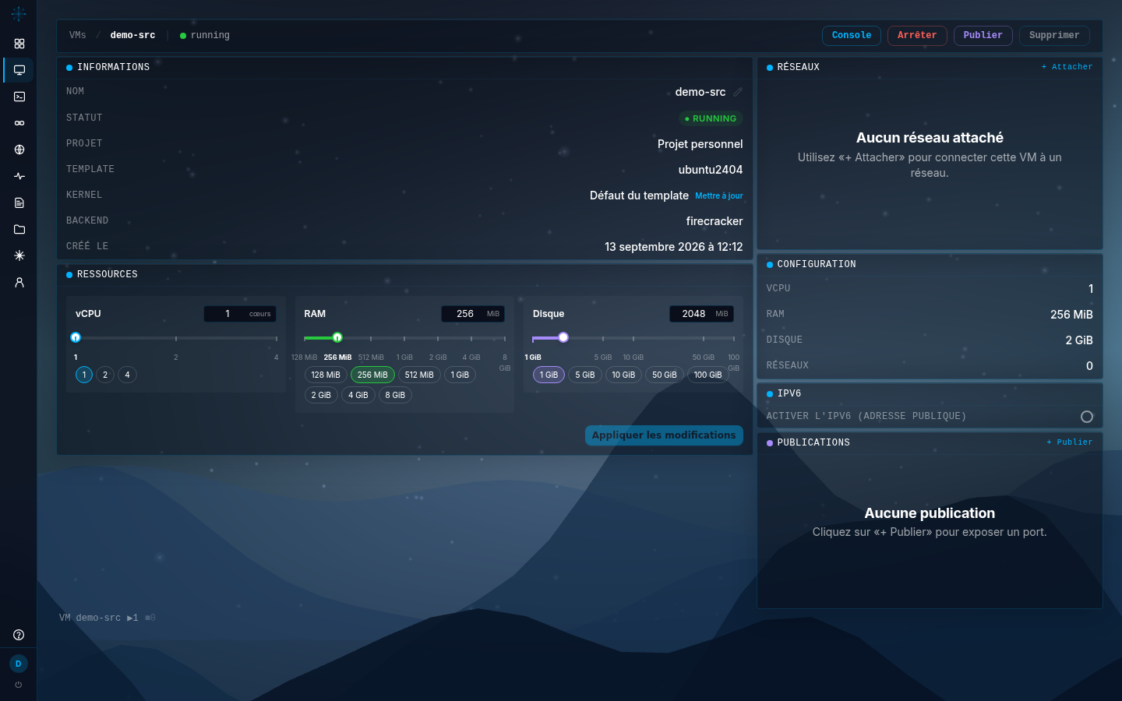Click the RAM slider handle
Image resolution: width=1122 pixels, height=701 pixels.
pos(337,337)
